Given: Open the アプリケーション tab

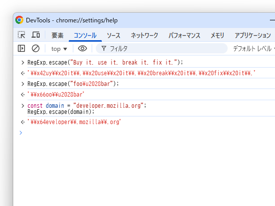Looking at the screenshot, I should pos(253,36).
